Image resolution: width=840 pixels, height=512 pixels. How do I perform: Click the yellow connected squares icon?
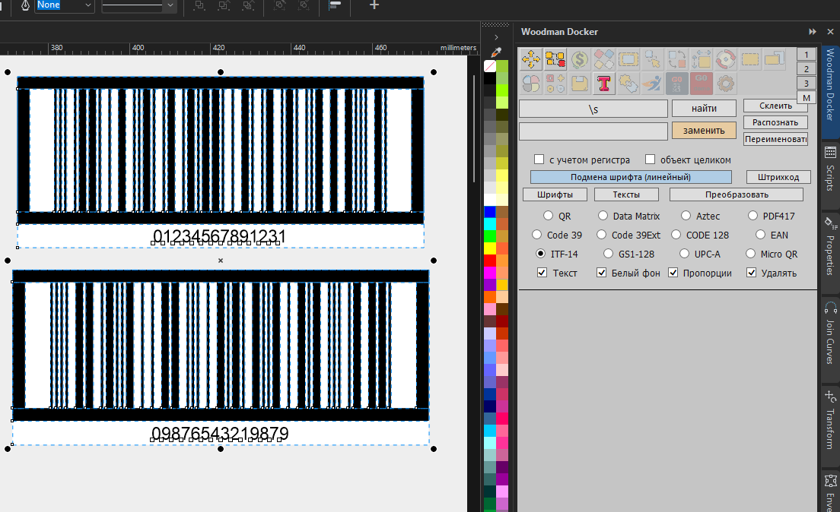[555, 59]
